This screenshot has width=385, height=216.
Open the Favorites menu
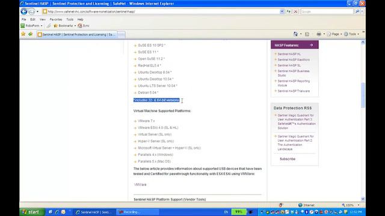tap(56, 19)
